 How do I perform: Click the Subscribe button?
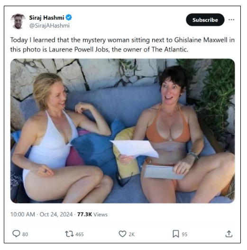click(x=205, y=20)
